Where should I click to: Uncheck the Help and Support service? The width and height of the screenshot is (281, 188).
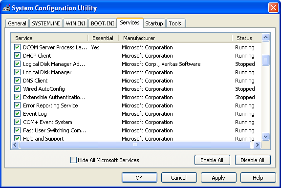click(x=17, y=138)
